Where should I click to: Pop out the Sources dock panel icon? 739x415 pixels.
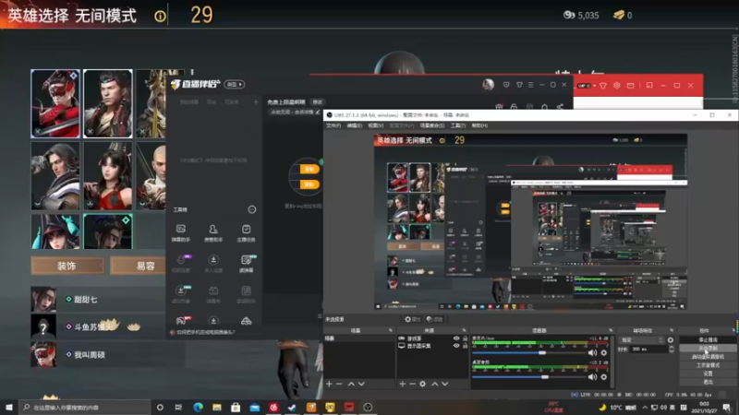tap(464, 330)
